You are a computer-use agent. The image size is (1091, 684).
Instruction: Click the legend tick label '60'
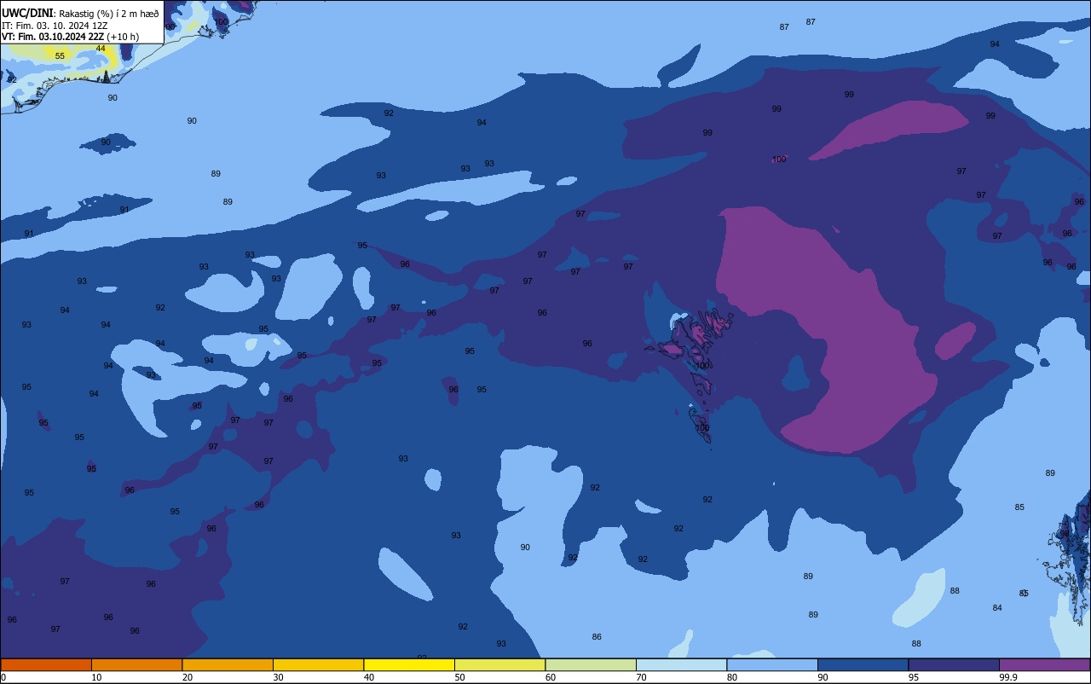point(551,677)
